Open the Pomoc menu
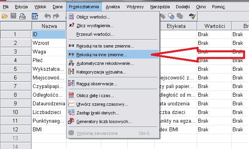 point(218,7)
